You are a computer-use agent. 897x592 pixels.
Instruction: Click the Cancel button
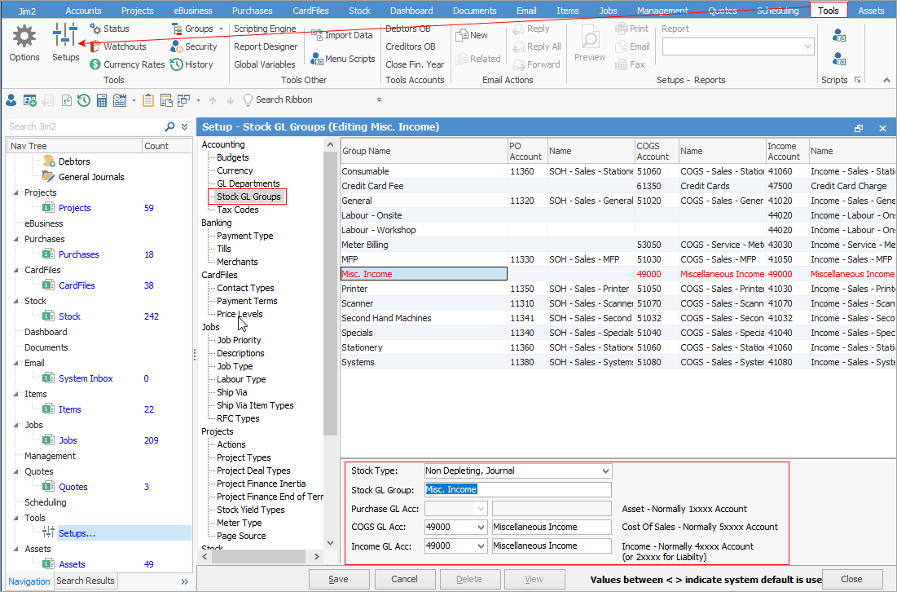[x=404, y=579]
